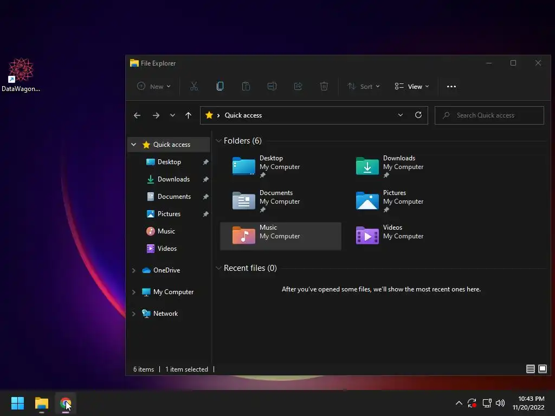Select Desktop in the navigation pane
Screen dimensions: 555x416
169,161
